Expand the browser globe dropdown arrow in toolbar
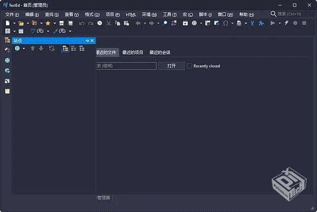This screenshot has width=317, height=212. [x=201, y=23]
